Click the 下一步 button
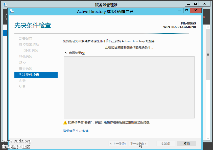The width and height of the screenshot is (213, 150). 138,143
